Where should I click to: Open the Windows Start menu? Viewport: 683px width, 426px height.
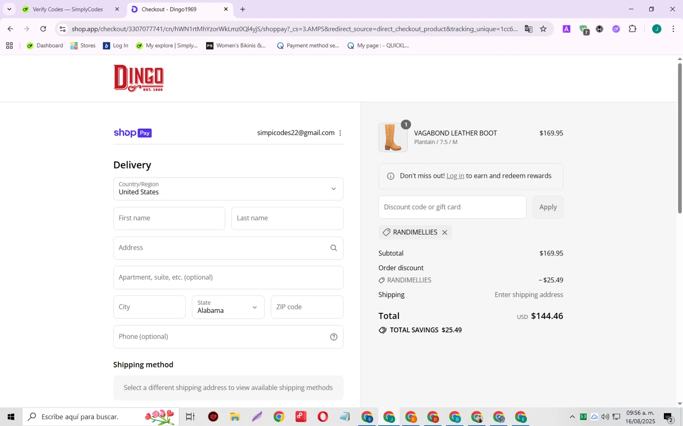(x=11, y=416)
